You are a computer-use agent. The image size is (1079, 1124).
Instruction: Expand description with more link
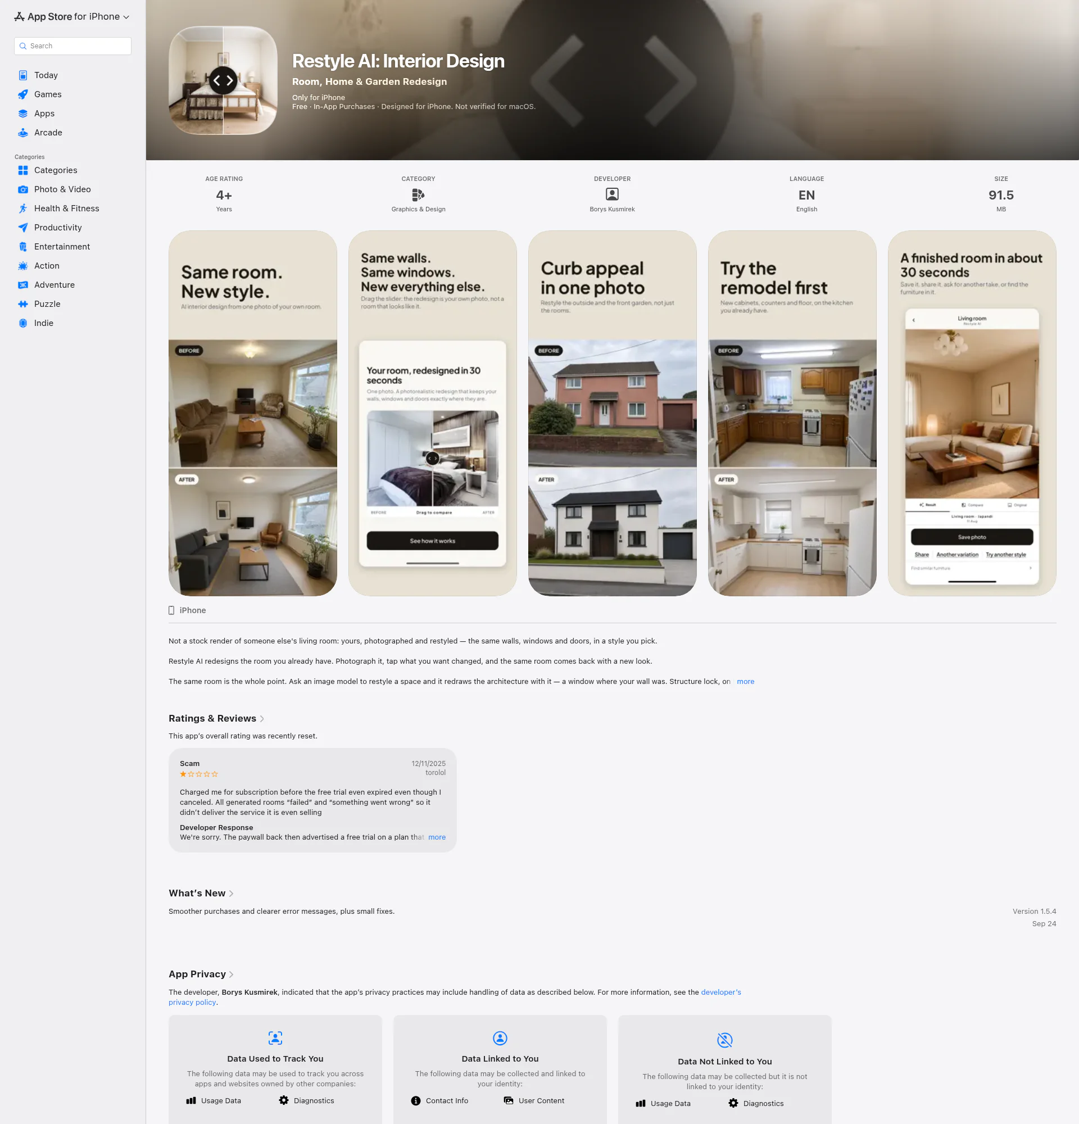point(745,681)
